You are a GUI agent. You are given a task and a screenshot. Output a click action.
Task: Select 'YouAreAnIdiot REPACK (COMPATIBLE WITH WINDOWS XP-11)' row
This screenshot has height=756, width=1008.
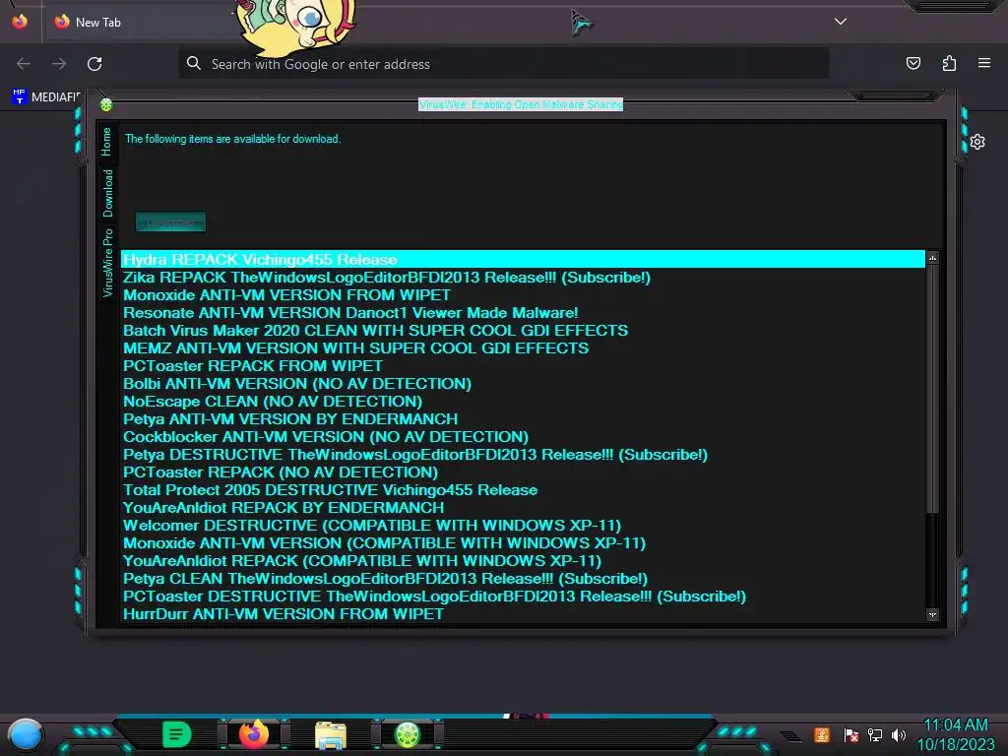(523, 561)
